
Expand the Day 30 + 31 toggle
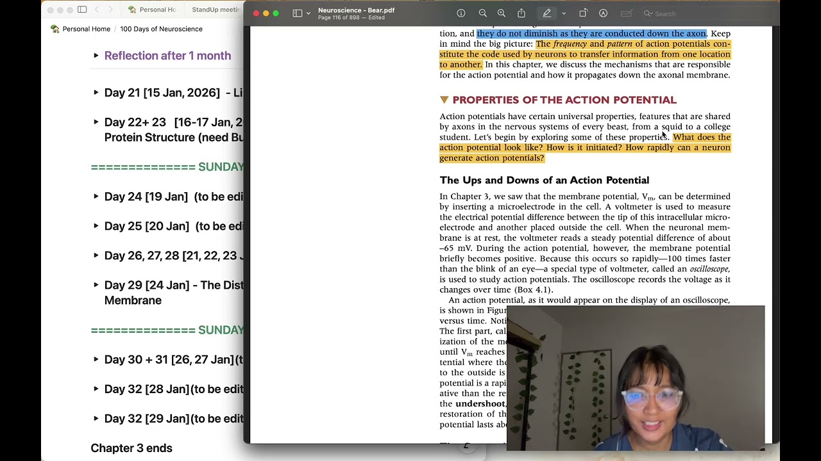click(x=96, y=359)
